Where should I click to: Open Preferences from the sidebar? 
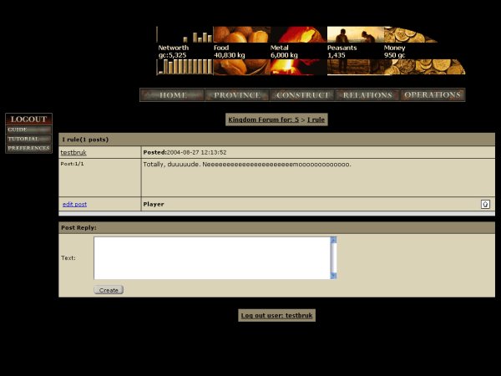click(x=28, y=148)
